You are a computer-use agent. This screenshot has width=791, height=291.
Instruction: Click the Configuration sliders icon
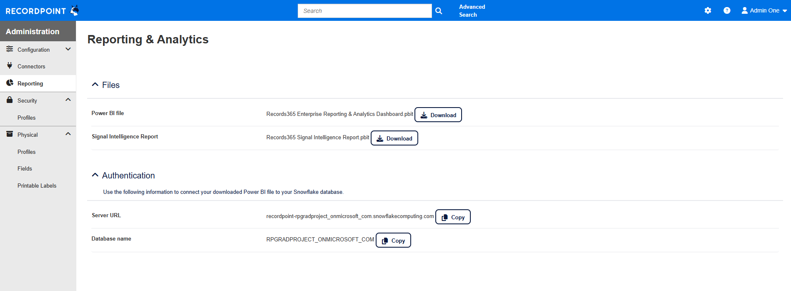(x=10, y=49)
